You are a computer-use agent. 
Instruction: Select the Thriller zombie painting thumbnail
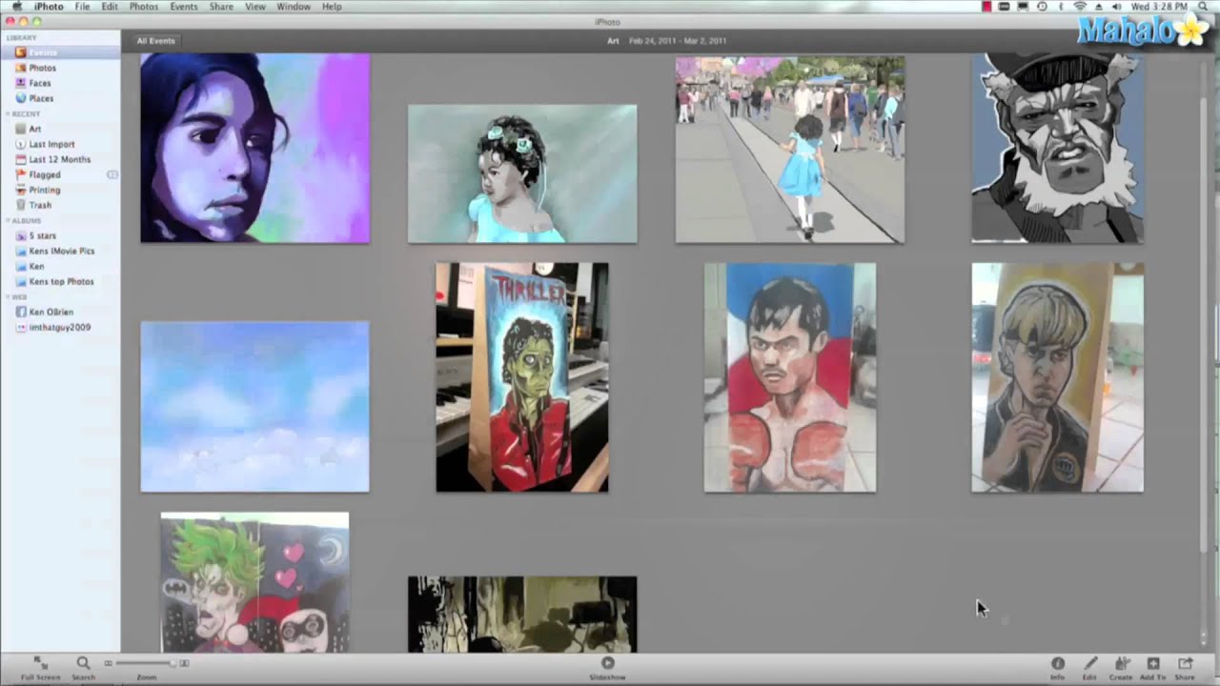[521, 377]
